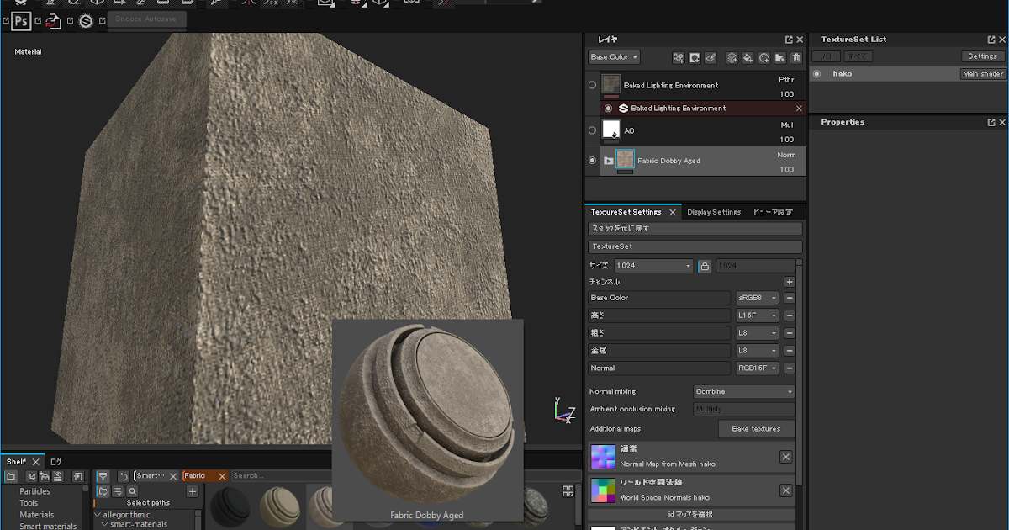Click the Substance share icon in the toolbar
1009x530 pixels.
85,21
